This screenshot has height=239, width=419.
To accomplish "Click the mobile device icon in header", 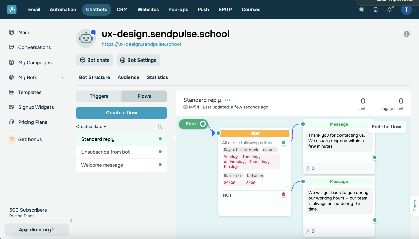I will [375, 10].
